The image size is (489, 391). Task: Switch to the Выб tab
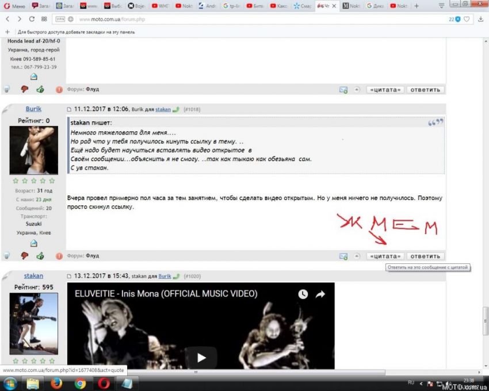[x=113, y=6]
